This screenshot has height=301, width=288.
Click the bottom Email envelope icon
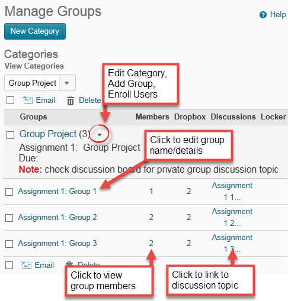pyautogui.click(x=27, y=265)
